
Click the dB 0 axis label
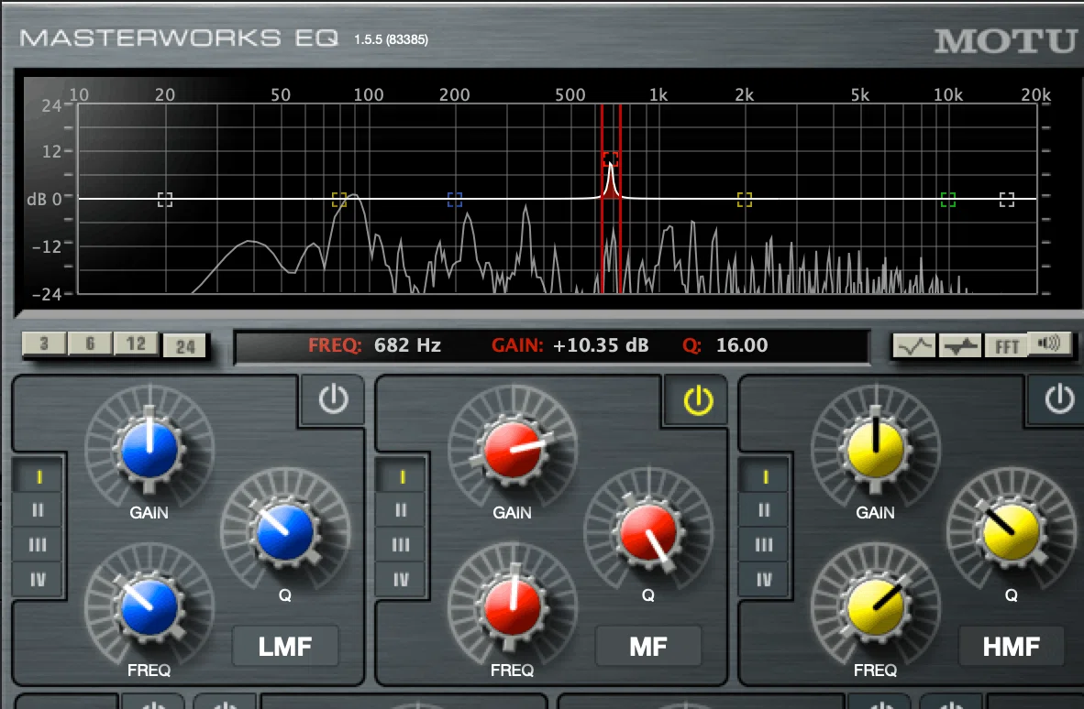coord(44,200)
